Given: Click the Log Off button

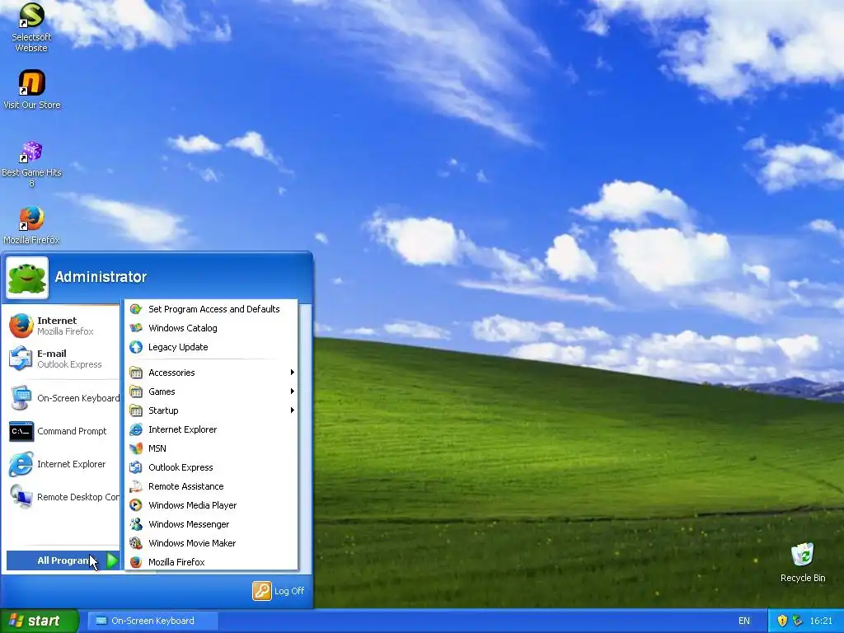Looking at the screenshot, I should (279, 591).
